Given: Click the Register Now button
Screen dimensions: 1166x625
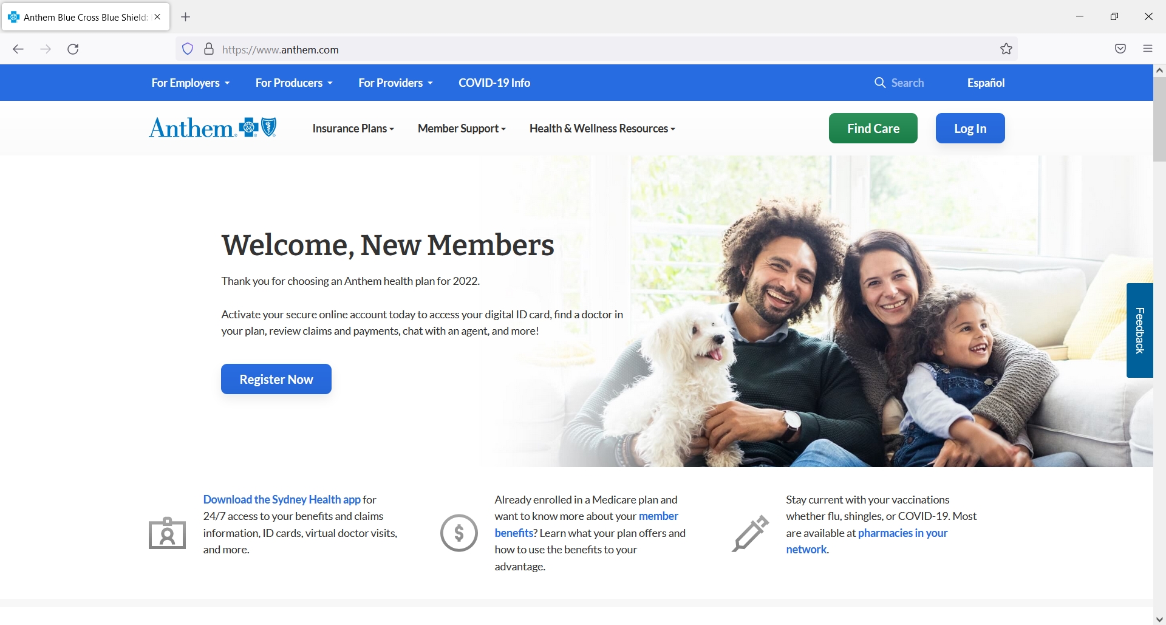Looking at the screenshot, I should (x=276, y=379).
